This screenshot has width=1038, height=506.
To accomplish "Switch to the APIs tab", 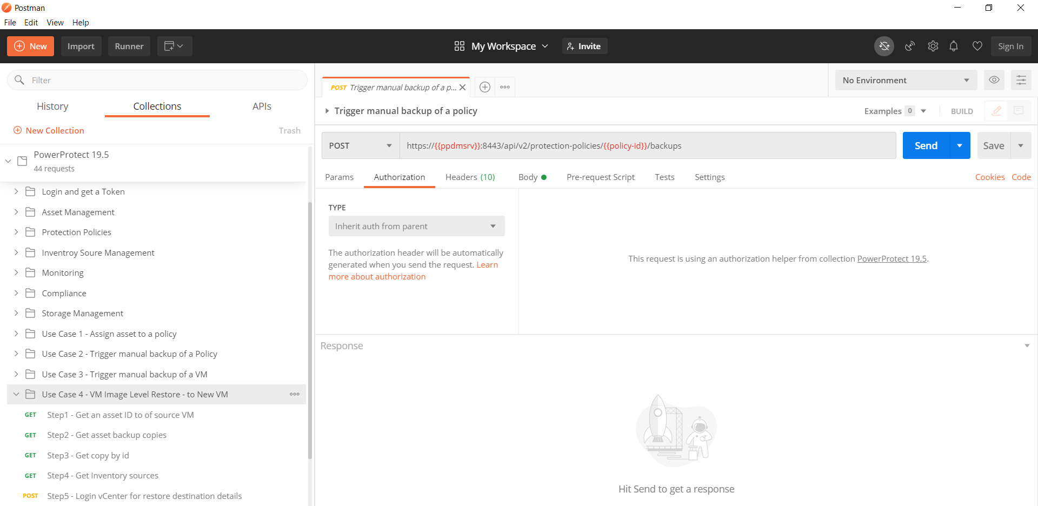I will pyautogui.click(x=262, y=106).
